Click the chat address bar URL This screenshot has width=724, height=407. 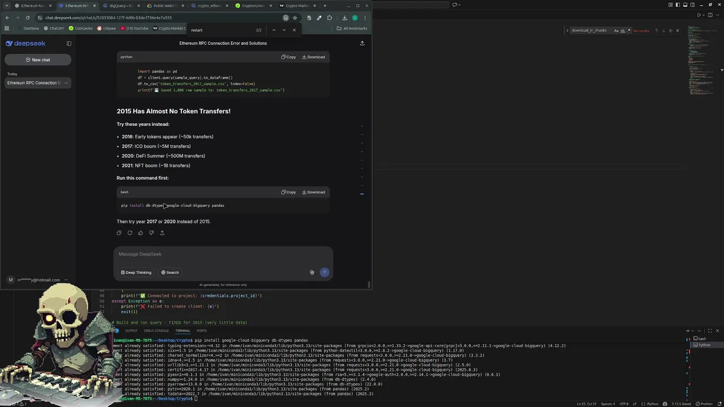pos(109,18)
